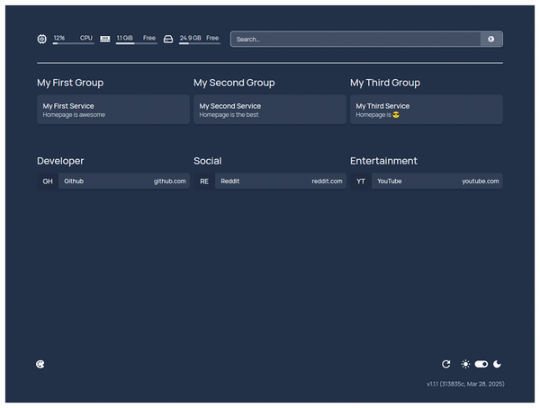Open the color palette picker icon
Viewport: 540px width, 408px height.
(x=40, y=364)
